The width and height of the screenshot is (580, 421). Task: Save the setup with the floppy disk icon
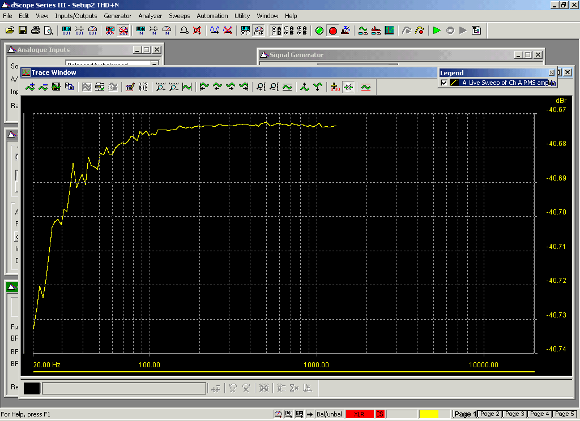click(23, 31)
